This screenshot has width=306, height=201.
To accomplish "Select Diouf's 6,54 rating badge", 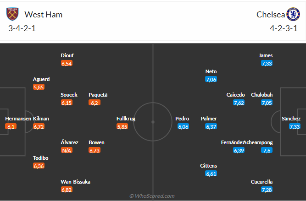I will 67,63.
